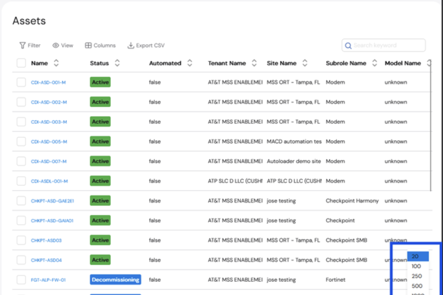The width and height of the screenshot is (443, 295).
Task: Sort by Automated column arrows
Action: click(190, 63)
